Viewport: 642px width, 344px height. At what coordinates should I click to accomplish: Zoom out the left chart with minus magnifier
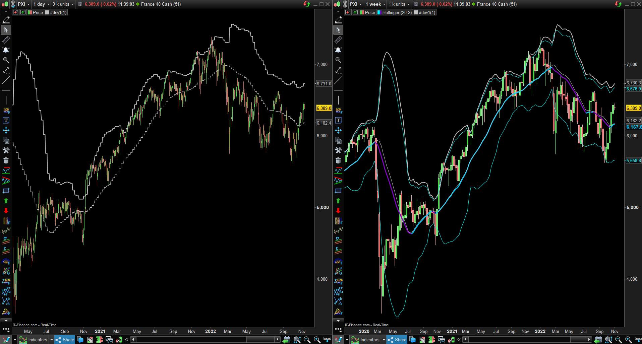pyautogui.click(x=307, y=340)
